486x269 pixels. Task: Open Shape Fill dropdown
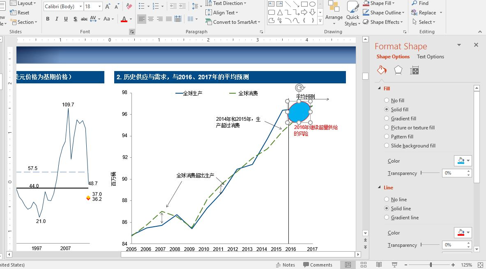click(x=378, y=3)
